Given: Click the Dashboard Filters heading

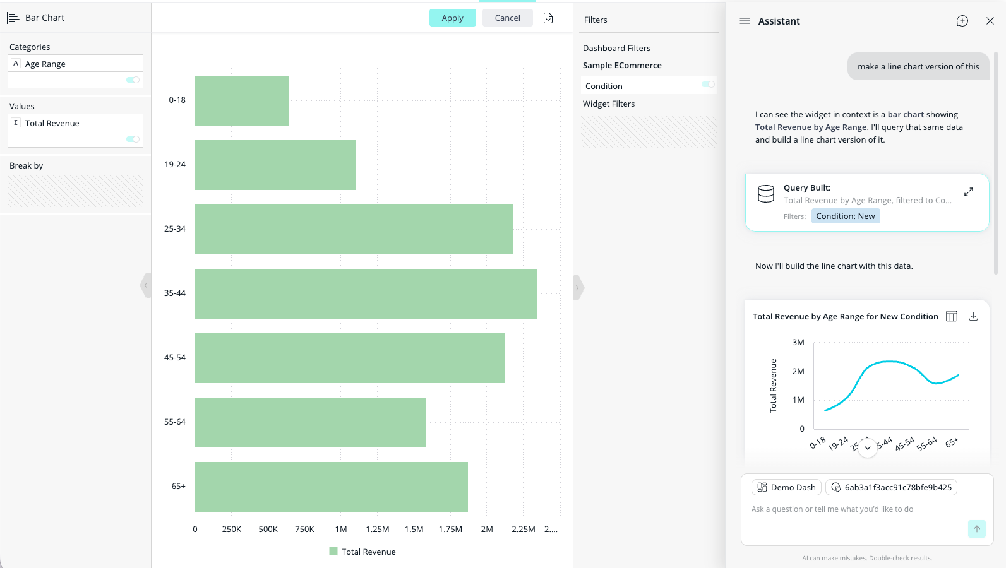Looking at the screenshot, I should pyautogui.click(x=616, y=48).
